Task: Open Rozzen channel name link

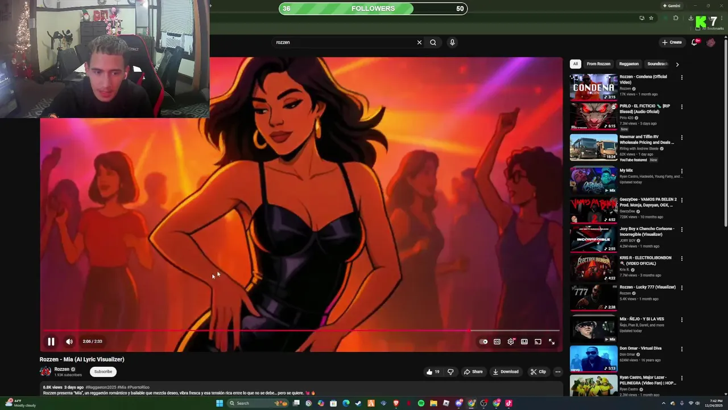Action: click(x=61, y=369)
